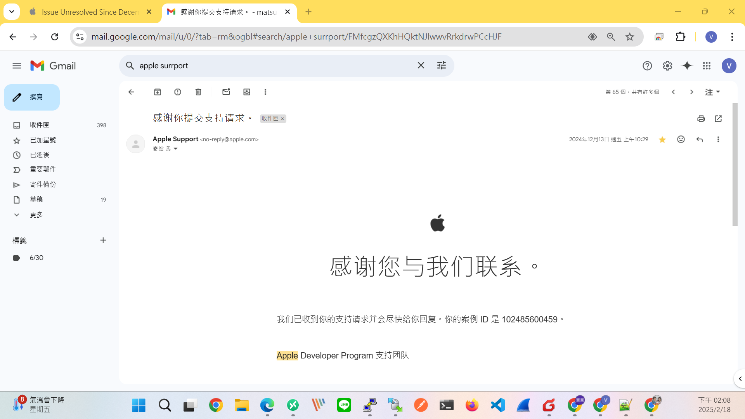
Task: Open message options three-dot menu
Action: point(718,139)
